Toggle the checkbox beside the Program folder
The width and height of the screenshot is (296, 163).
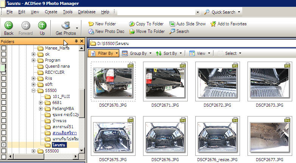click(4, 60)
